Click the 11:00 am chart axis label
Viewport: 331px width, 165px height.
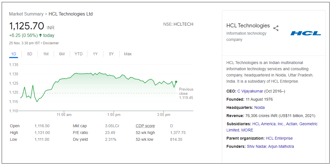pyautogui.click(x=64, y=115)
